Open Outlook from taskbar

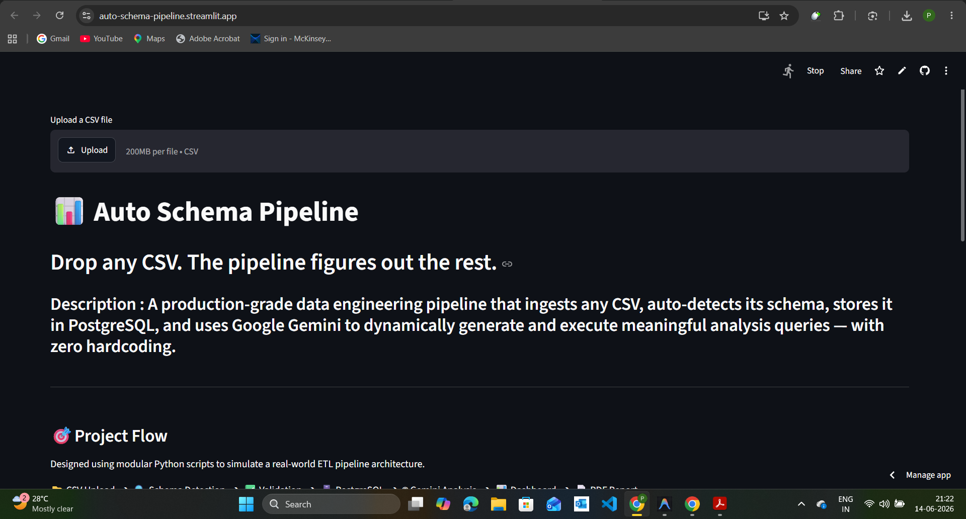click(582, 504)
